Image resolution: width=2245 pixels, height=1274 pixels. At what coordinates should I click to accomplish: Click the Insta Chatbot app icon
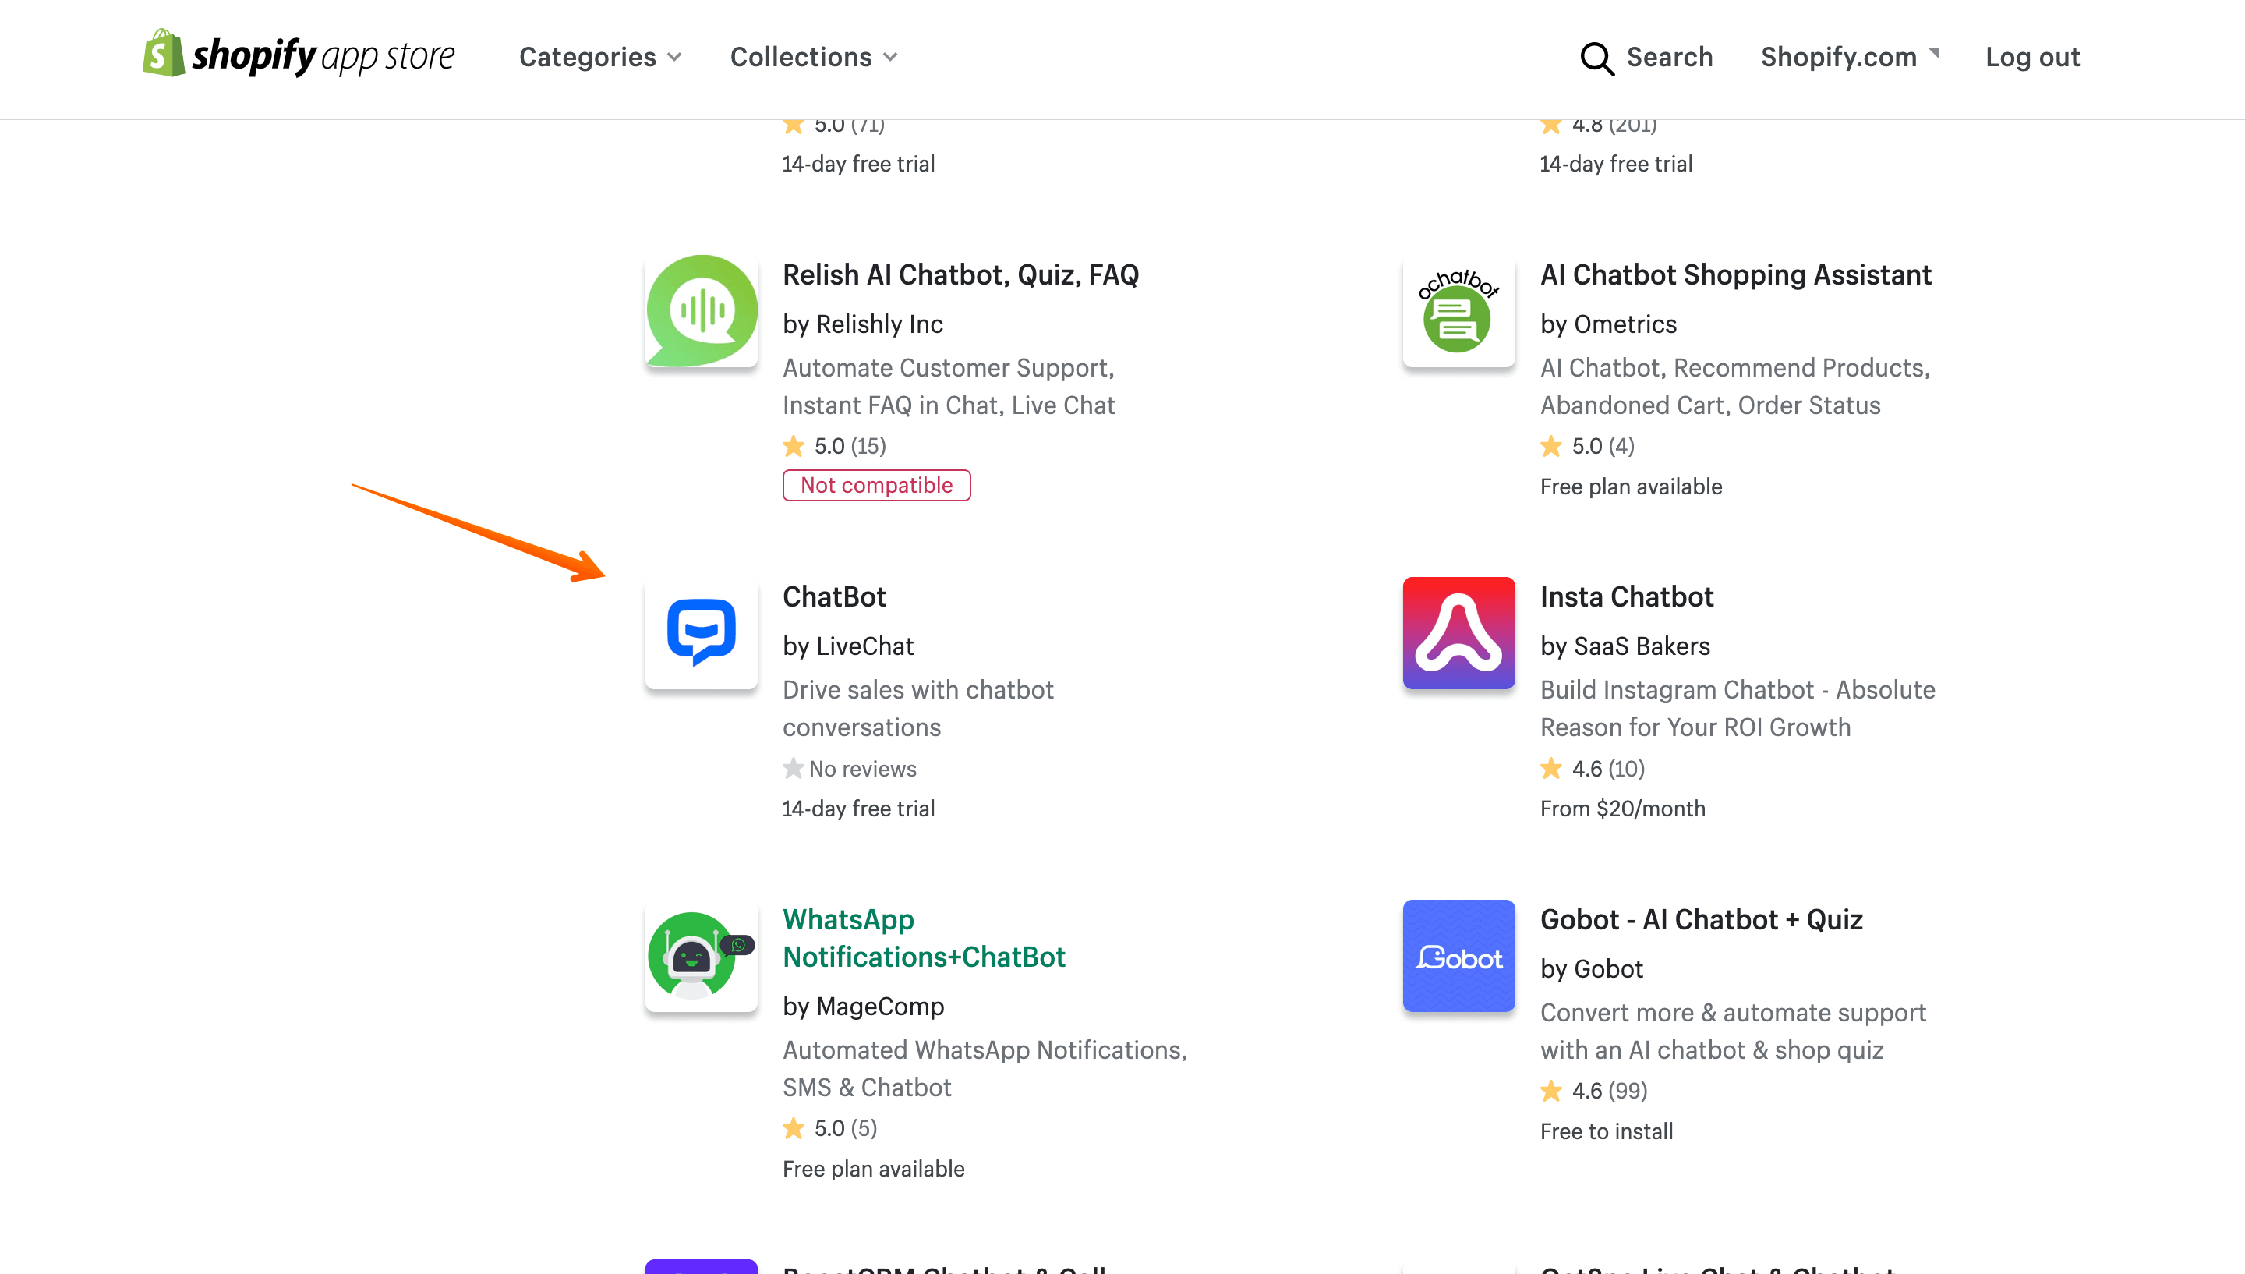click(x=1458, y=632)
